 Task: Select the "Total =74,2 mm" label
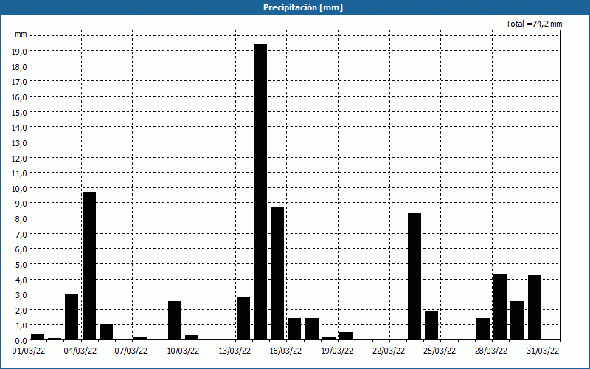[534, 24]
